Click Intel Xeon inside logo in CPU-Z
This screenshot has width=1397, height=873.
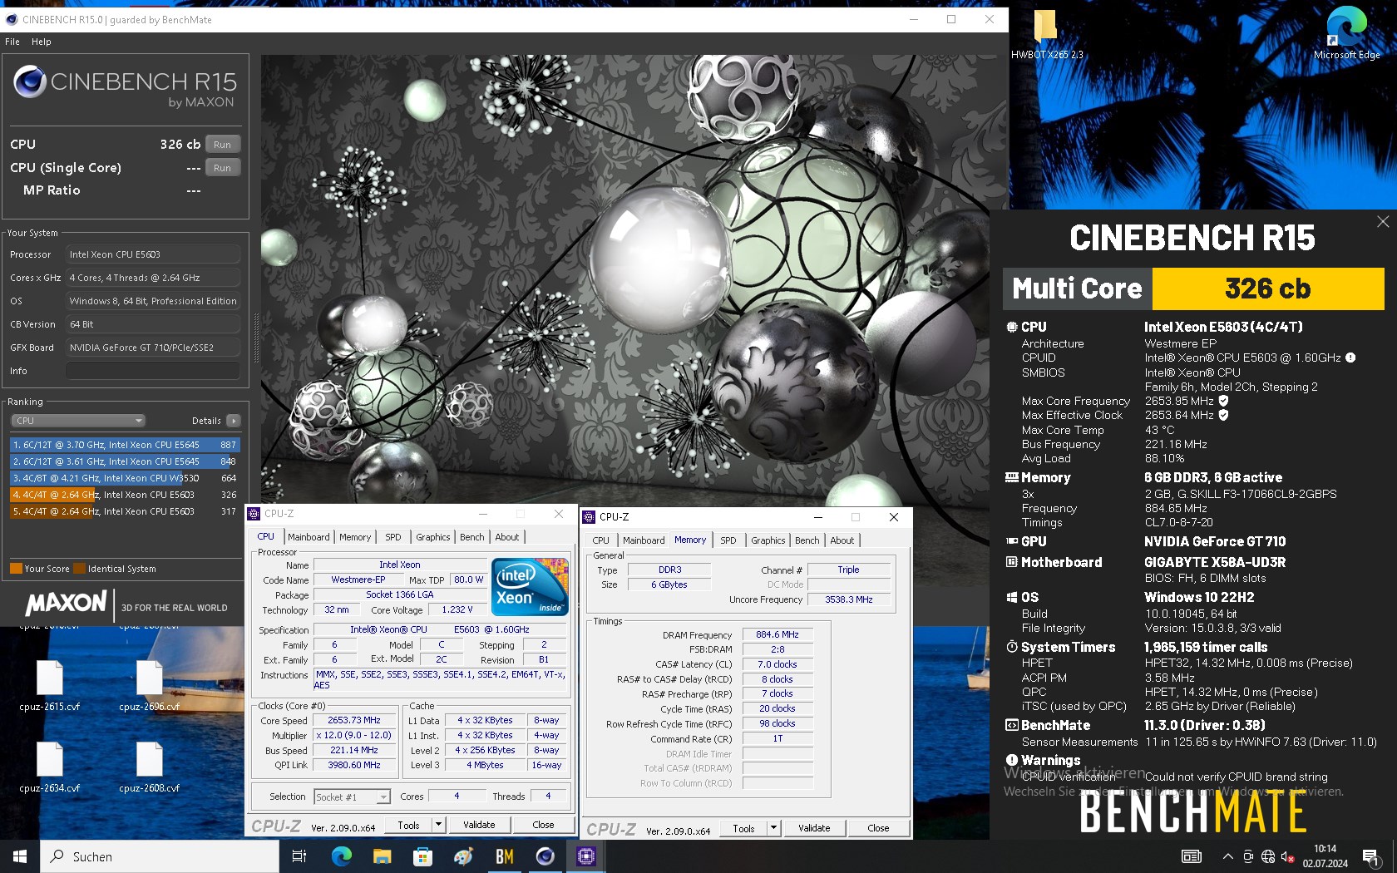click(530, 586)
